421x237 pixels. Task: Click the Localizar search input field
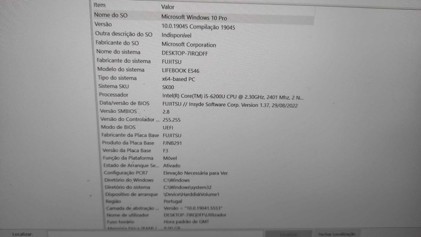(156, 234)
